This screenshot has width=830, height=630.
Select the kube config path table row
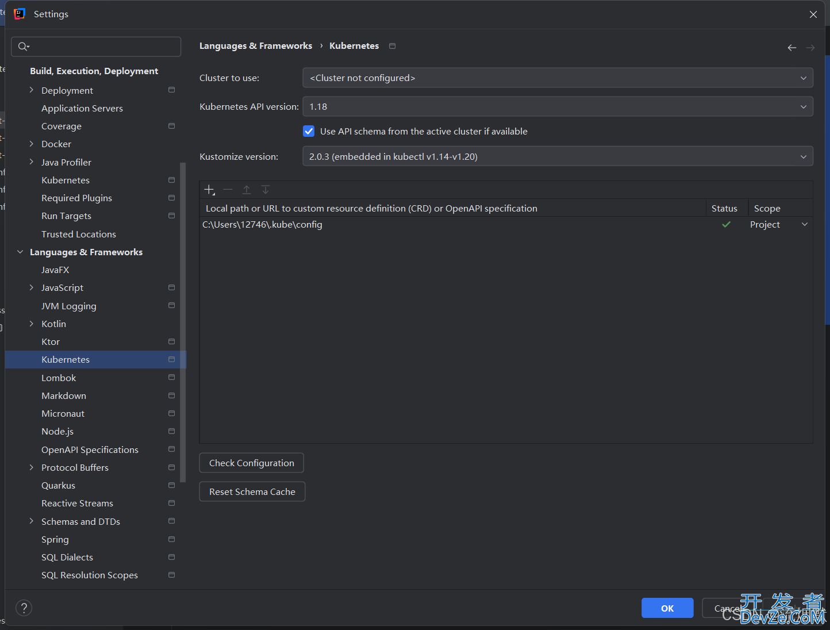[506, 224]
